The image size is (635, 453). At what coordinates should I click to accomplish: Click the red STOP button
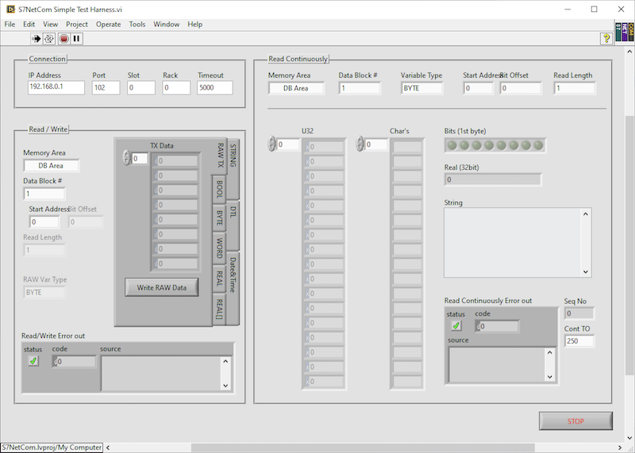point(575,421)
